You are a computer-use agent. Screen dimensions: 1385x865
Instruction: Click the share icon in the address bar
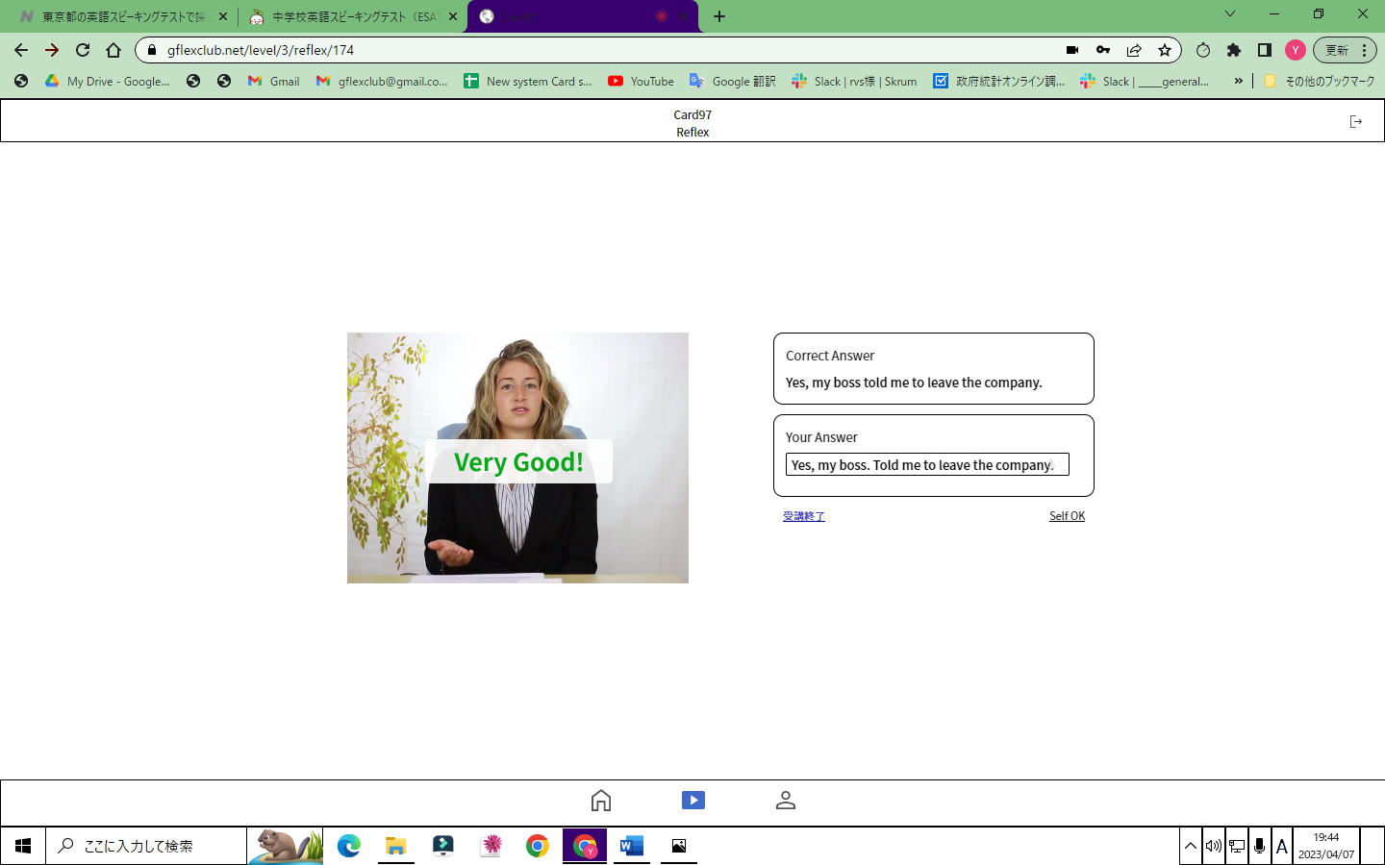point(1134,50)
